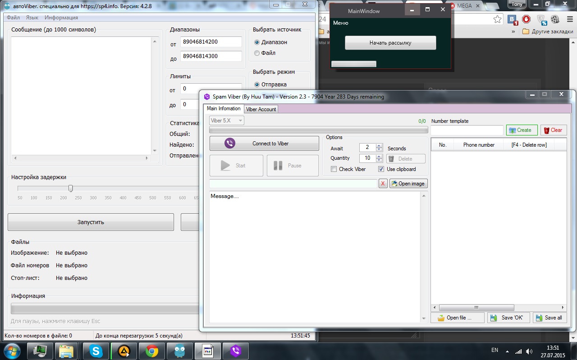Switch to the Viber Account tab
Screen dimensions: 577x360
tap(261, 109)
